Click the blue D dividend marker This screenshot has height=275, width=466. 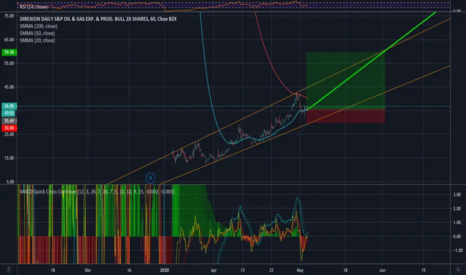[x=150, y=178]
